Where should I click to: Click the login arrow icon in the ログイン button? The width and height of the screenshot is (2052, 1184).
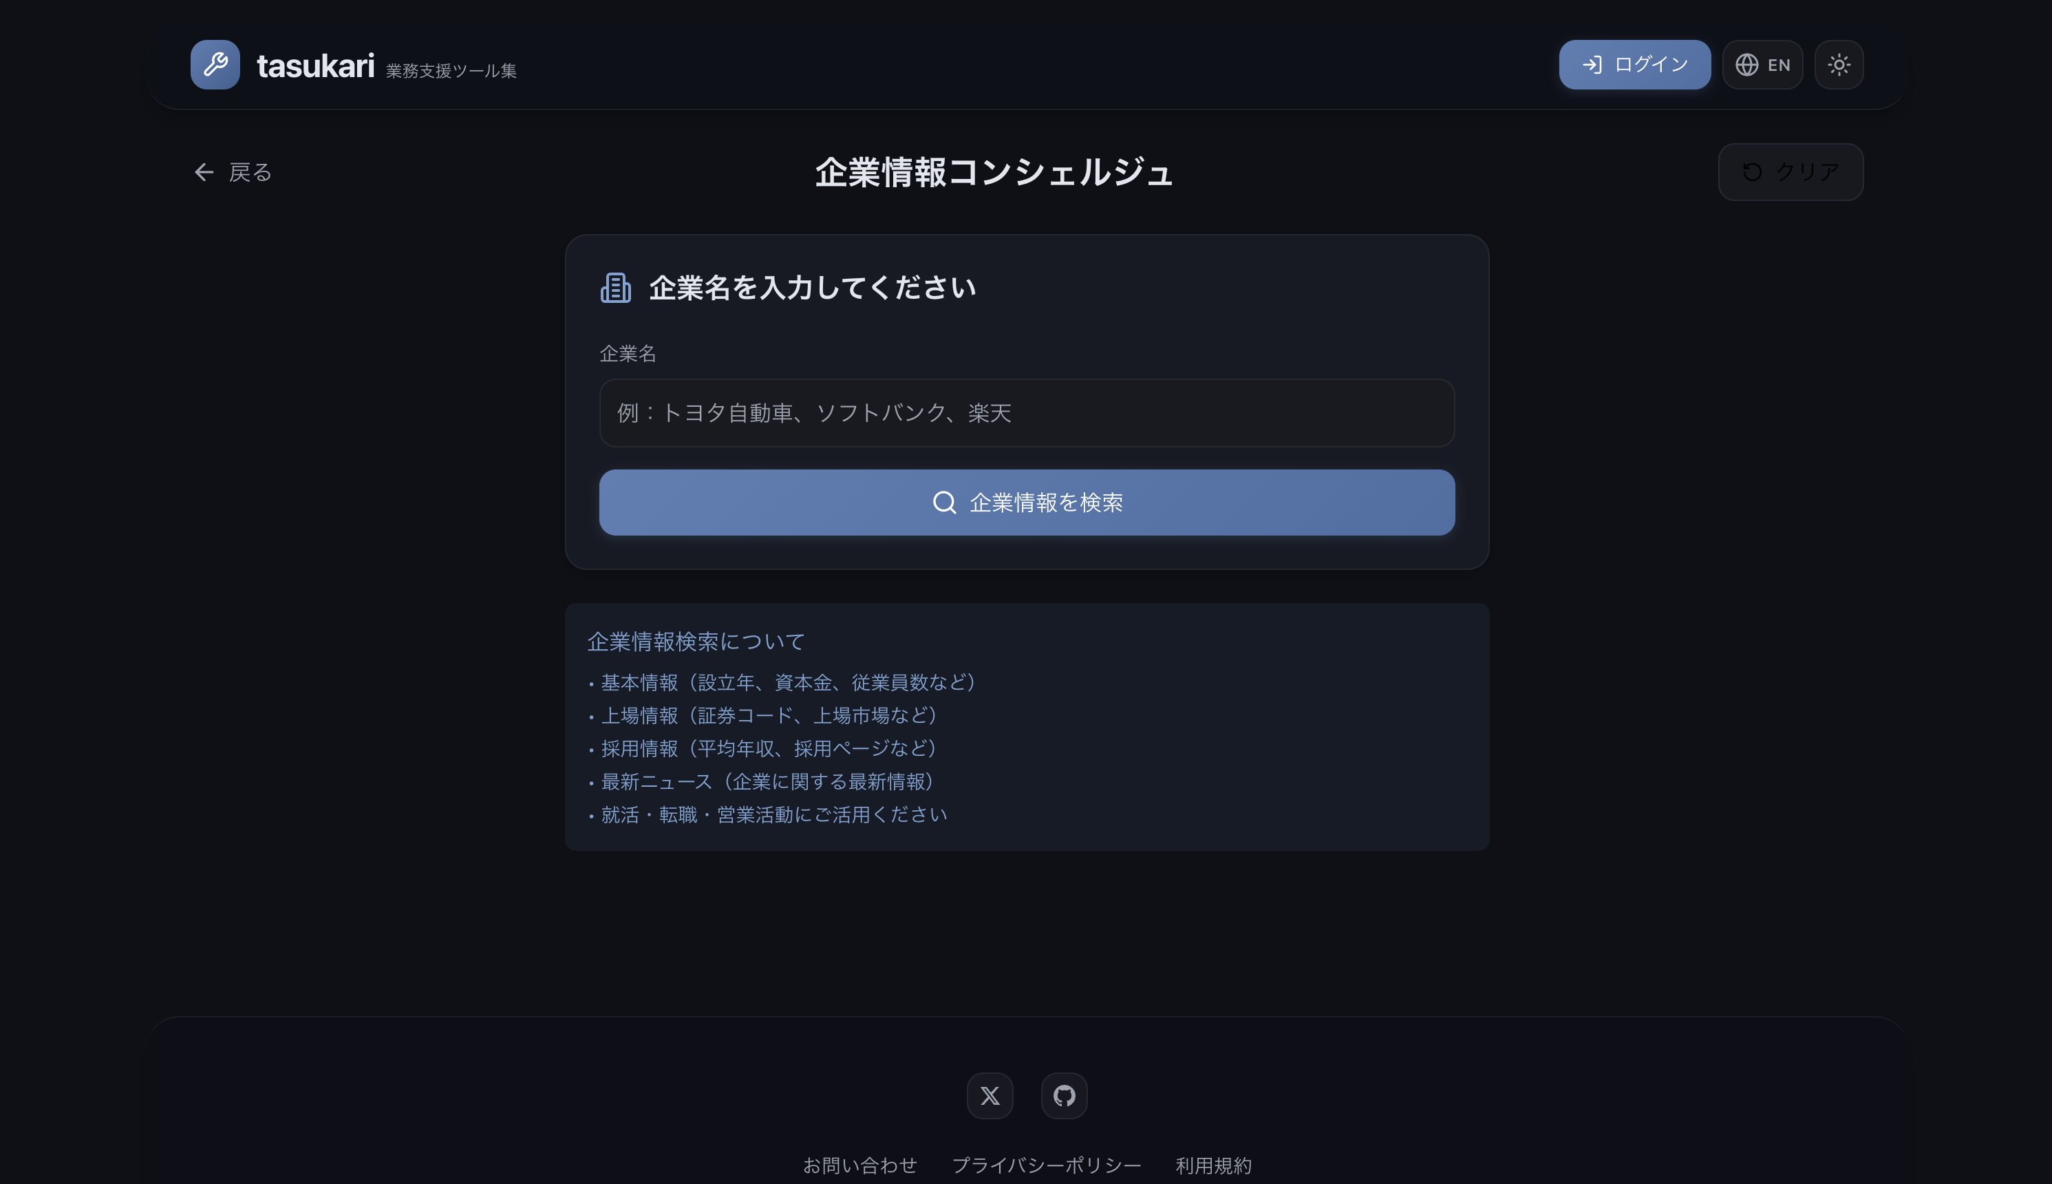(x=1592, y=65)
